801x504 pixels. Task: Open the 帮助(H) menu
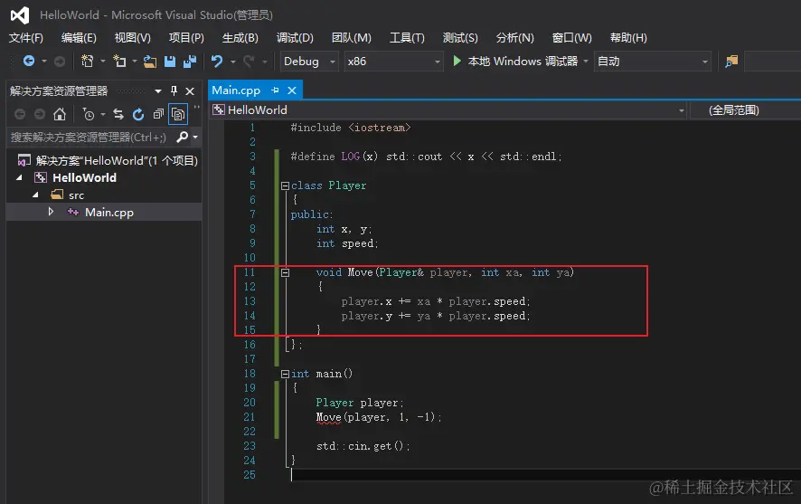pos(628,38)
